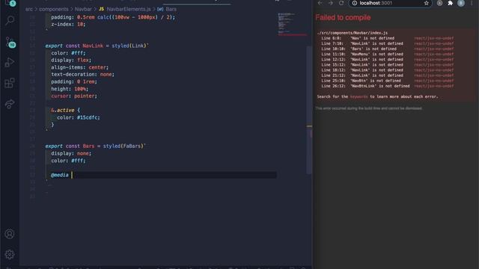This screenshot has width=479, height=269.
Task: Select the 'Navbar' breadcrumb
Action: (83, 9)
